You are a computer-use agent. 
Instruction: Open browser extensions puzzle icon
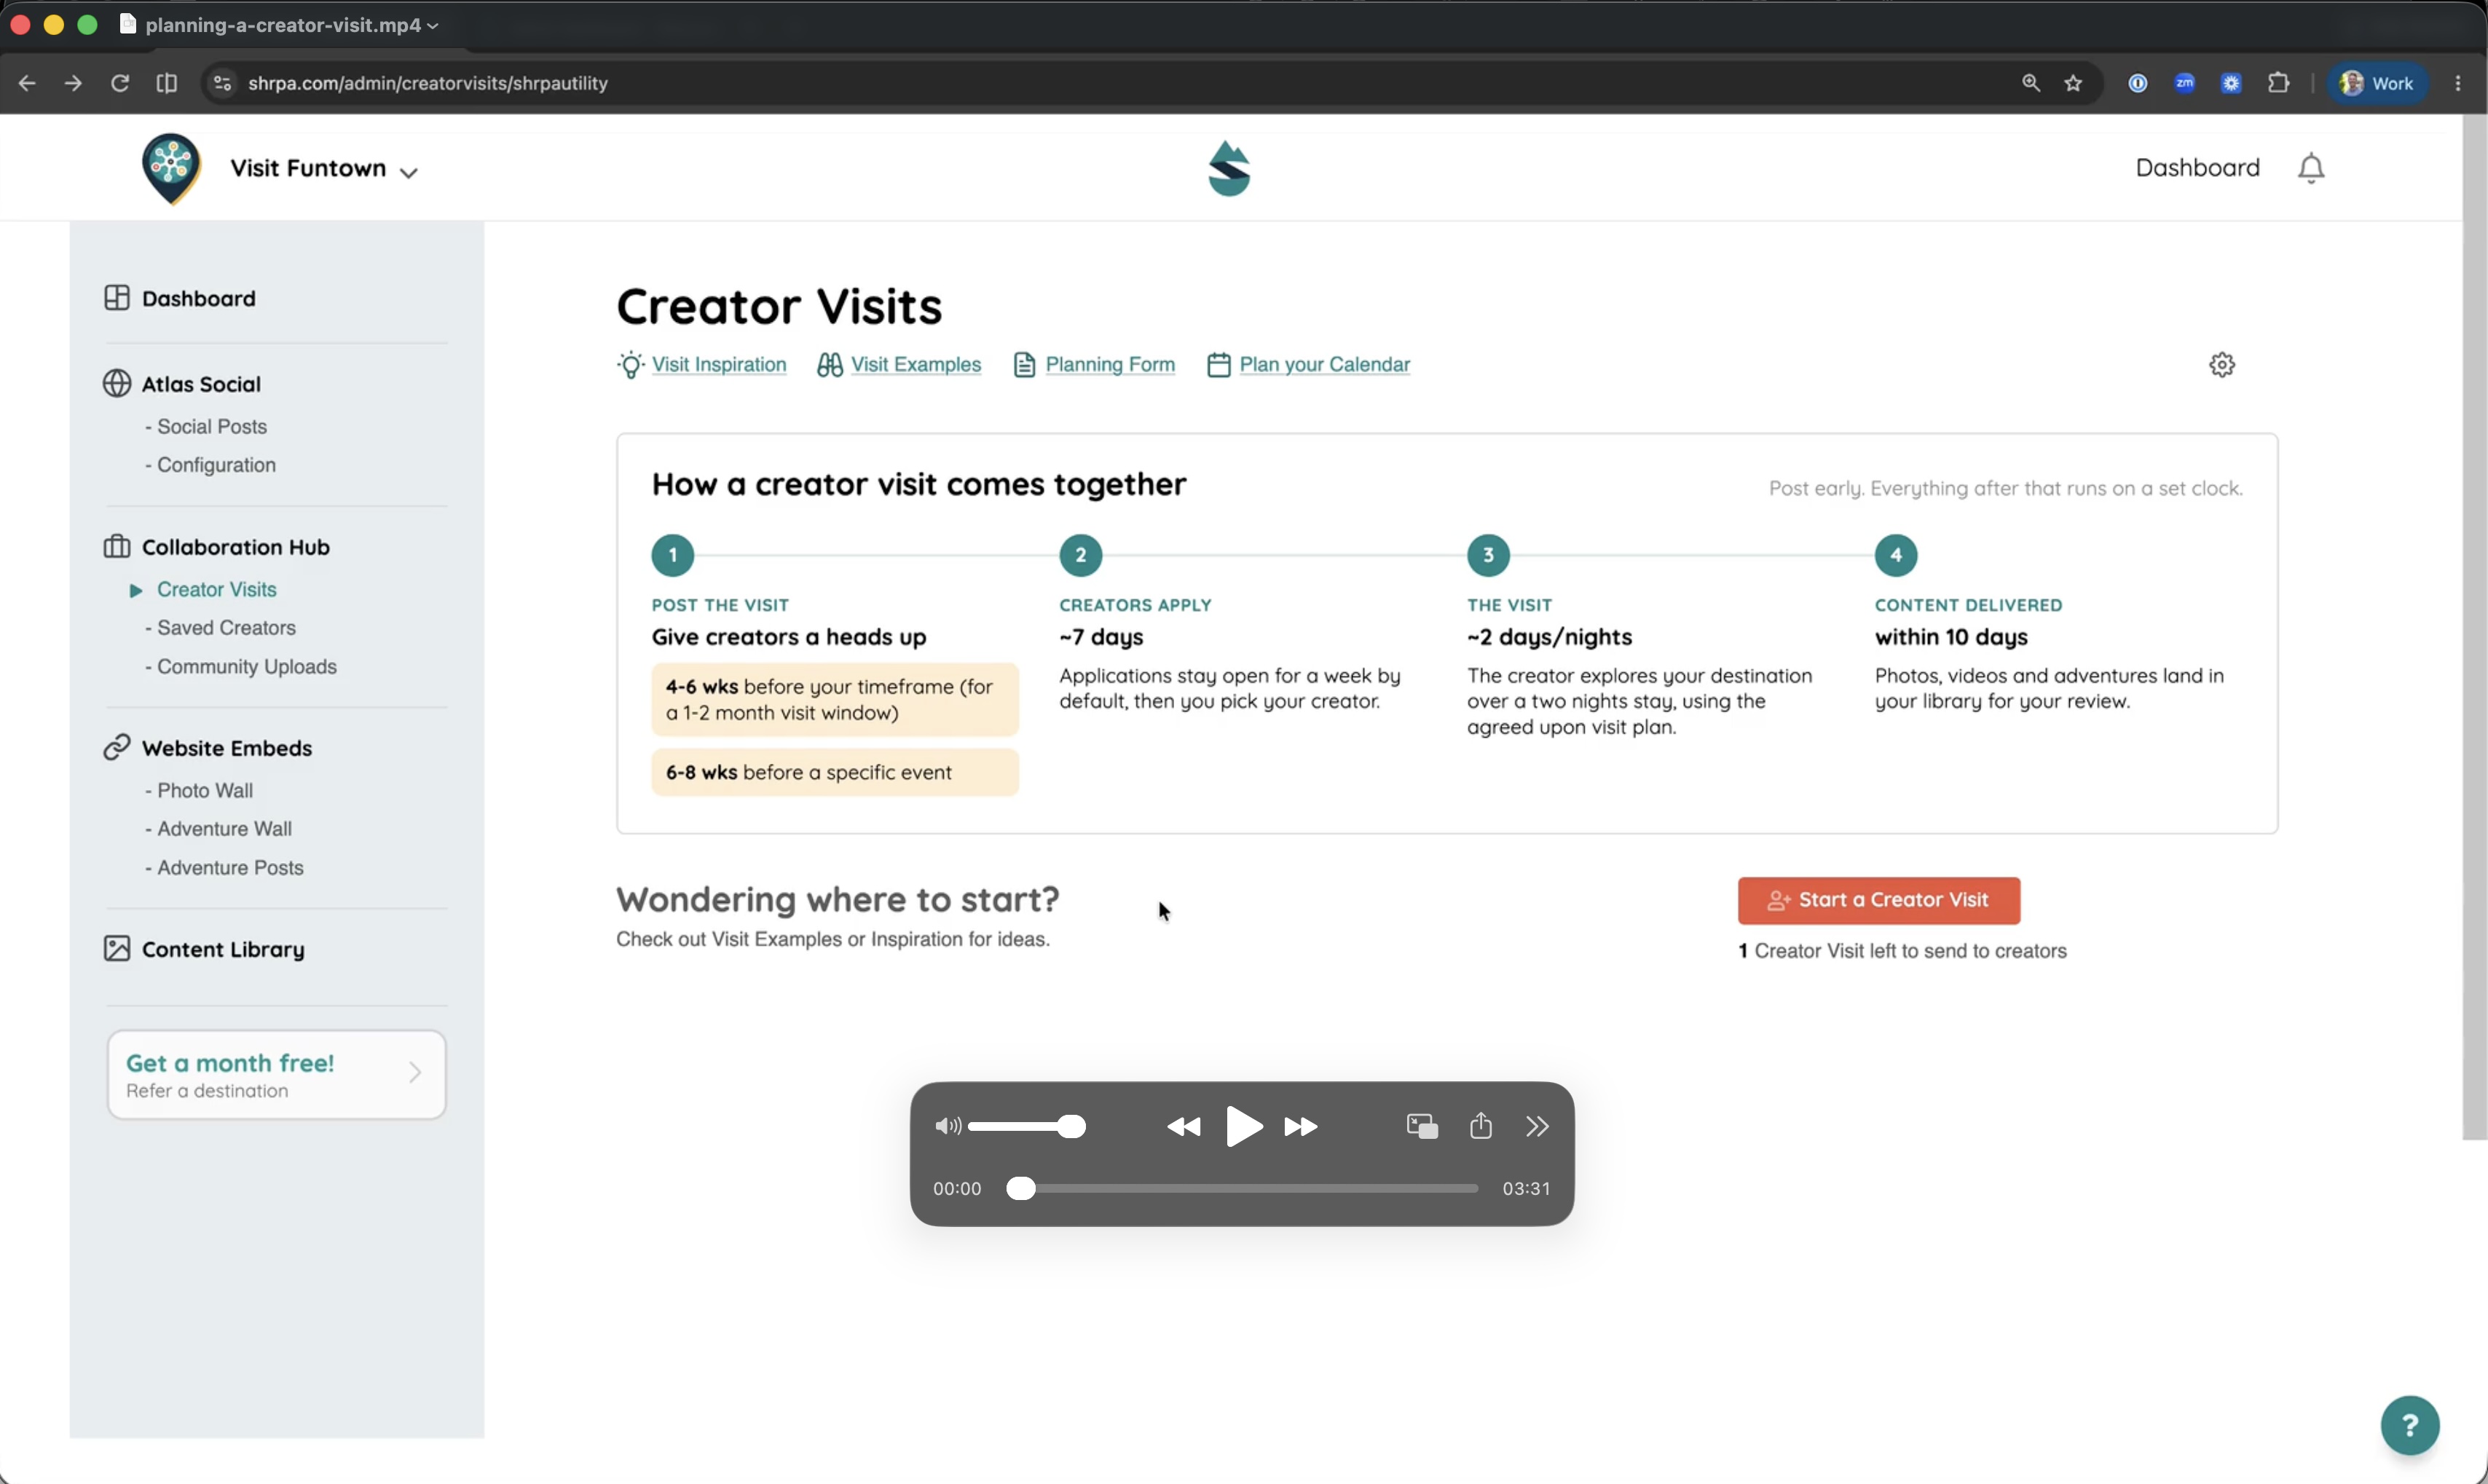pyautogui.click(x=2278, y=83)
